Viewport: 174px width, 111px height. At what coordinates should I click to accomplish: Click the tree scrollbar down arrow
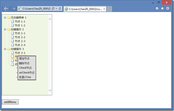pos(50,90)
